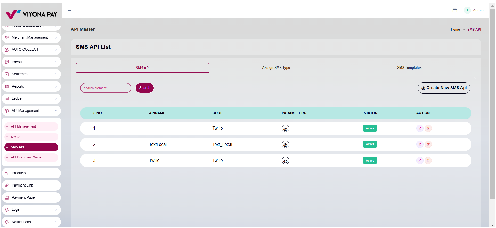Click the Viyona Pay logo
The height and width of the screenshot is (228, 496).
pyautogui.click(x=31, y=14)
